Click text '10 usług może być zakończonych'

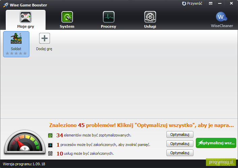coord(85,153)
